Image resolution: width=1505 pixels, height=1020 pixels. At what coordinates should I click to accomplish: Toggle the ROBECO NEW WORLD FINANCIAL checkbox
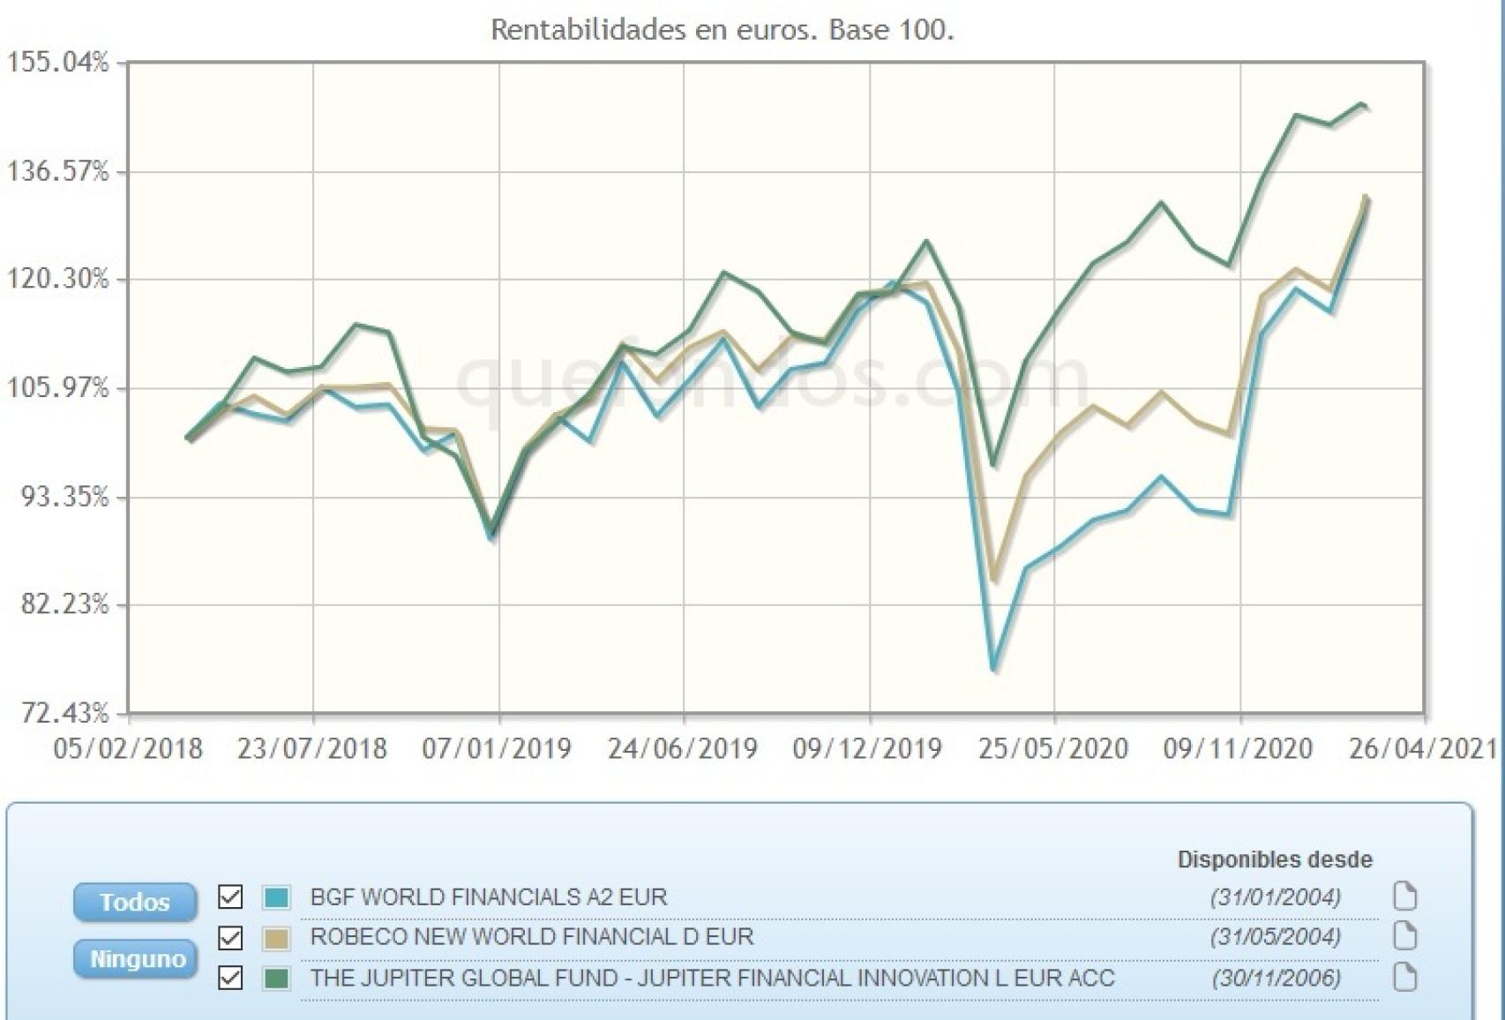pos(229,937)
